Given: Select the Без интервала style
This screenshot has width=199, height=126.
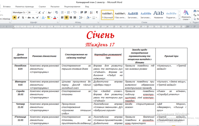Looking at the screenshot, I should point(120,15).
